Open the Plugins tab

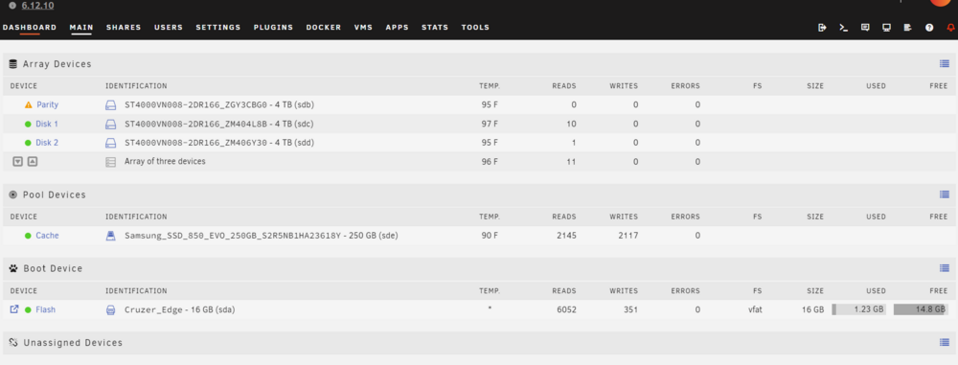click(273, 28)
